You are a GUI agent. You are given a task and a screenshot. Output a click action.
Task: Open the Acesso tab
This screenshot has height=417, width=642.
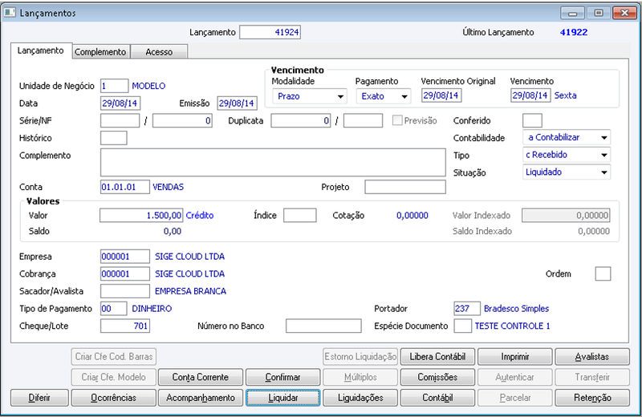(x=159, y=52)
